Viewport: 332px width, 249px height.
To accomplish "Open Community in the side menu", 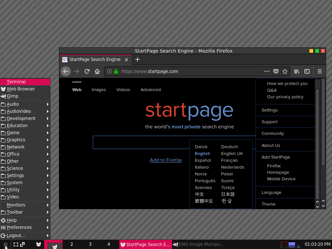I will (285, 133).
